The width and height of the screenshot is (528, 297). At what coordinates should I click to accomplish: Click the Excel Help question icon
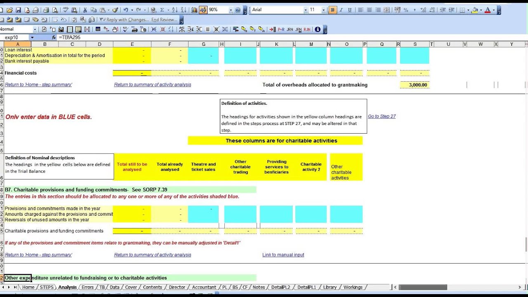tap(238, 10)
